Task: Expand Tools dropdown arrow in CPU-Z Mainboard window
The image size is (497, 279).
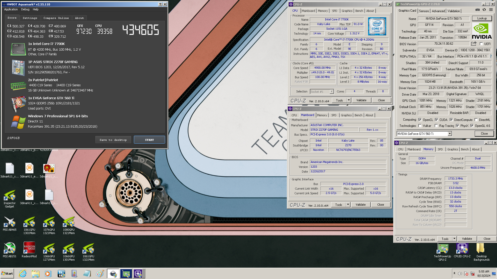Action: pyautogui.click(x=348, y=205)
